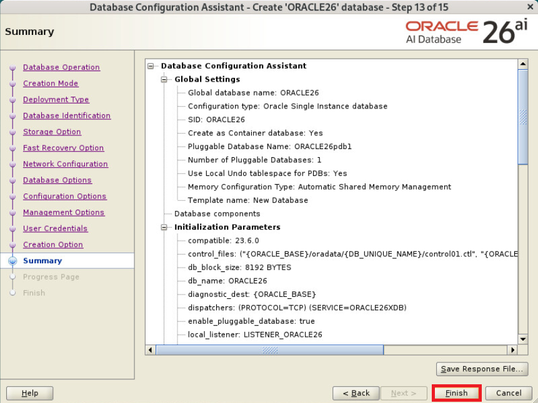
Task: Select the 'Initialization Parameters' heading text
Action: point(227,227)
